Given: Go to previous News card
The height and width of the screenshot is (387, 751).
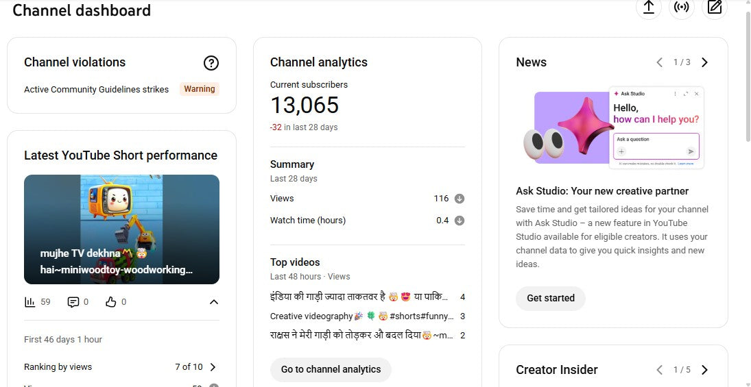Looking at the screenshot, I should pyautogui.click(x=660, y=62).
